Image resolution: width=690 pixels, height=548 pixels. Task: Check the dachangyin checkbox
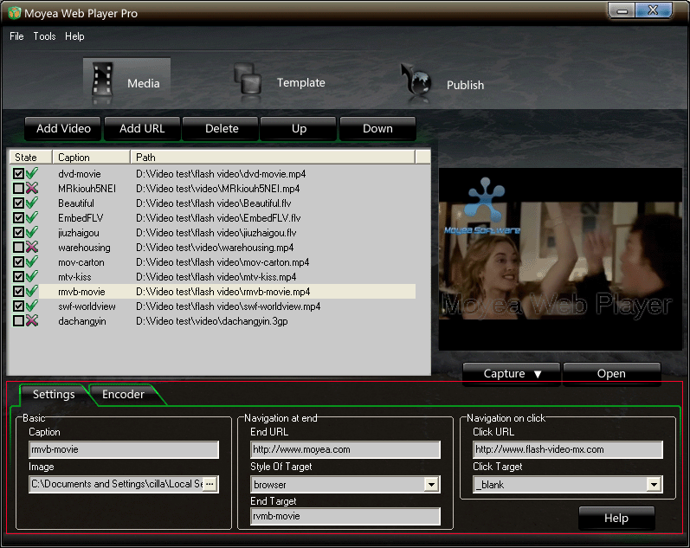18,320
